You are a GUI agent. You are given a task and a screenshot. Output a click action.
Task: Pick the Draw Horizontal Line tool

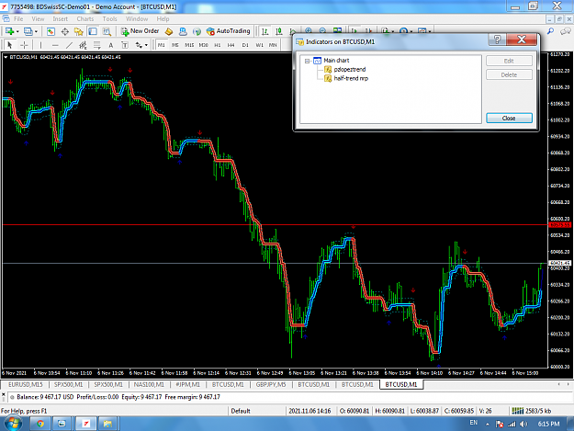click(x=55, y=45)
